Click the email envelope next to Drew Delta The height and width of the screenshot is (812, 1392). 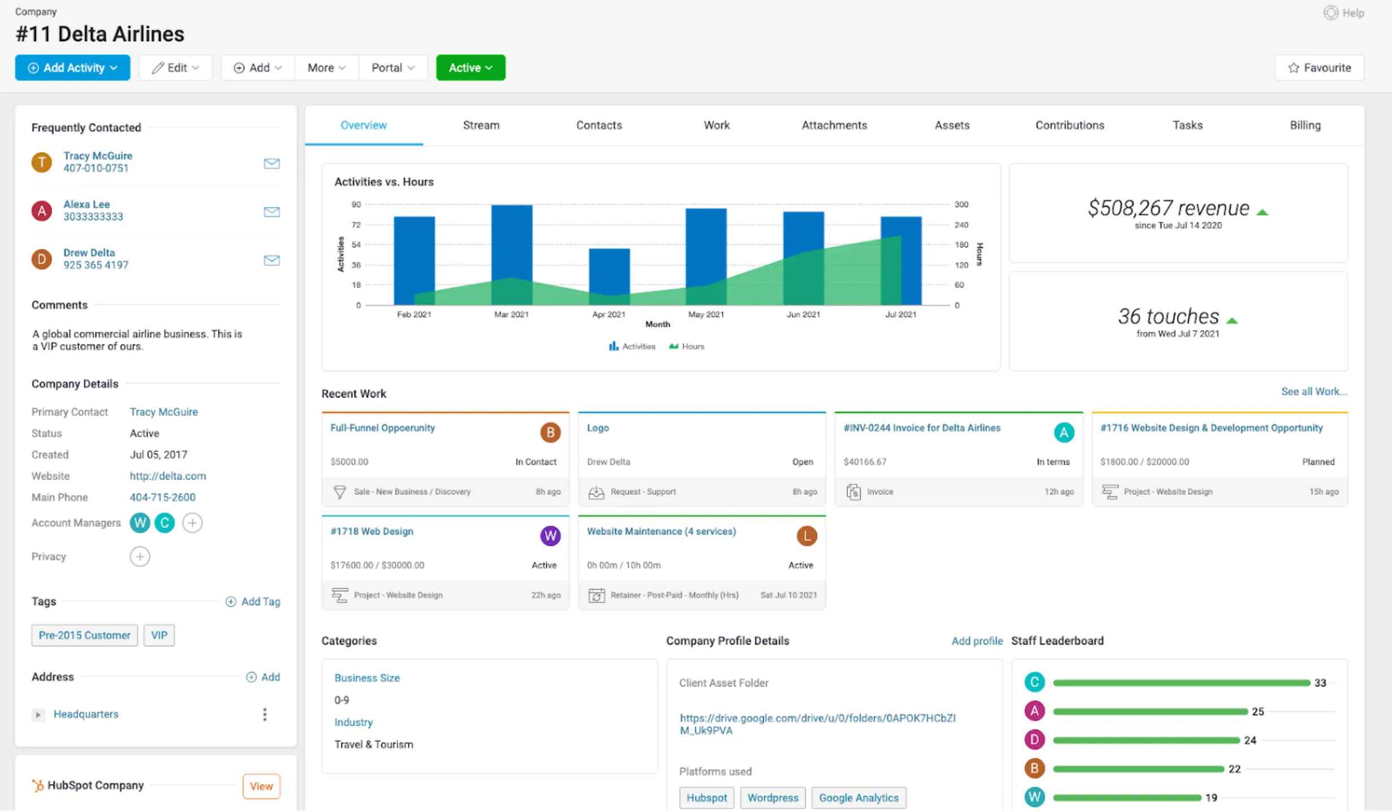271,260
